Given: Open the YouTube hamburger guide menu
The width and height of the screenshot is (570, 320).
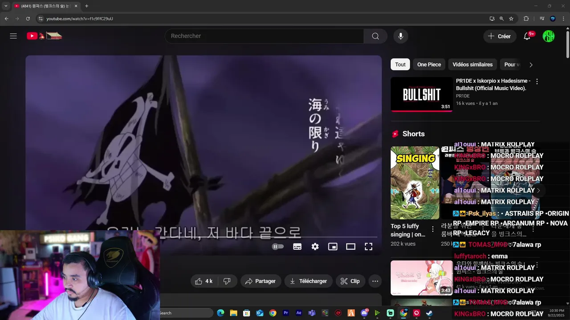Looking at the screenshot, I should (13, 36).
